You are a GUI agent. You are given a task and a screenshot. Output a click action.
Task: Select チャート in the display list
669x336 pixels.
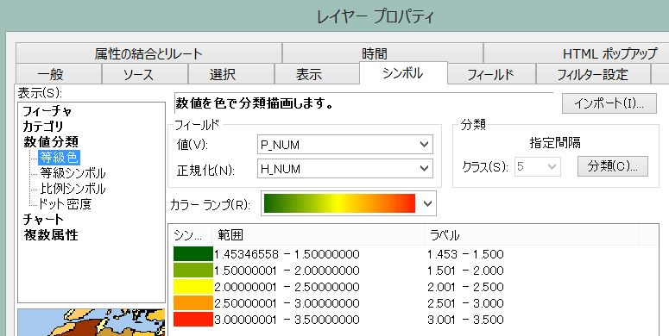pyautogui.click(x=43, y=220)
